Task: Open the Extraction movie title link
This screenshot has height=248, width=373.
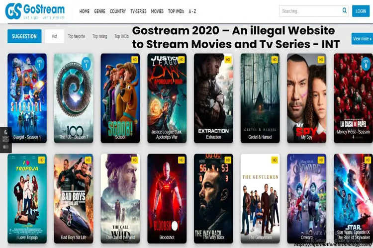Action: point(213,137)
